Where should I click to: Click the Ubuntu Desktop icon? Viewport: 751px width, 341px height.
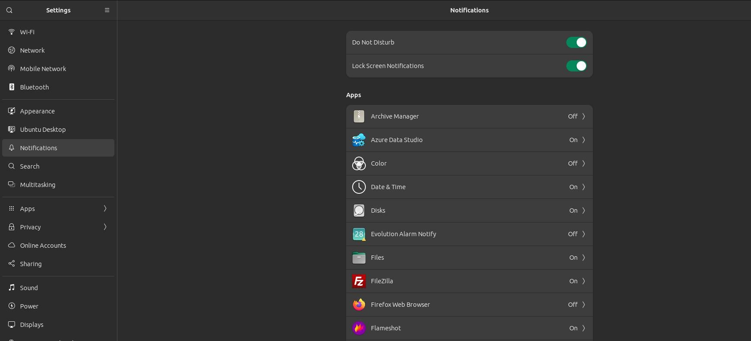tap(12, 130)
